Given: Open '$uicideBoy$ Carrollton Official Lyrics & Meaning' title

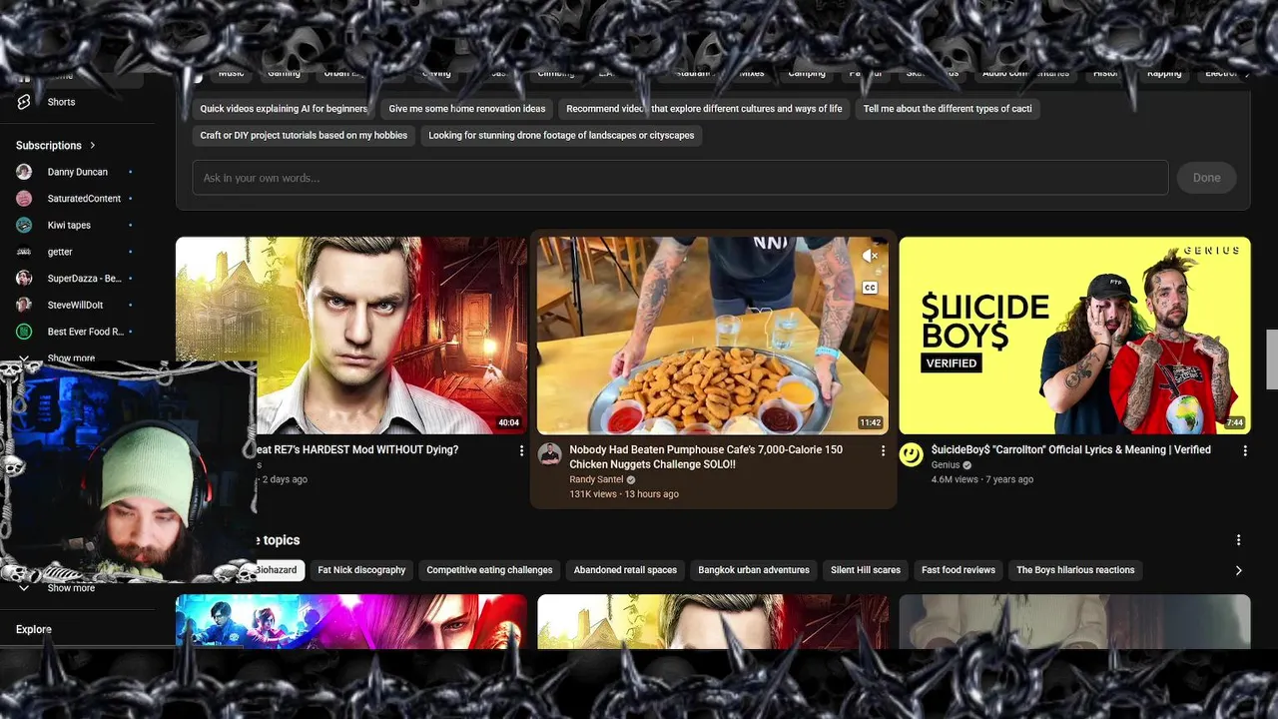Looking at the screenshot, I should click(x=1070, y=450).
